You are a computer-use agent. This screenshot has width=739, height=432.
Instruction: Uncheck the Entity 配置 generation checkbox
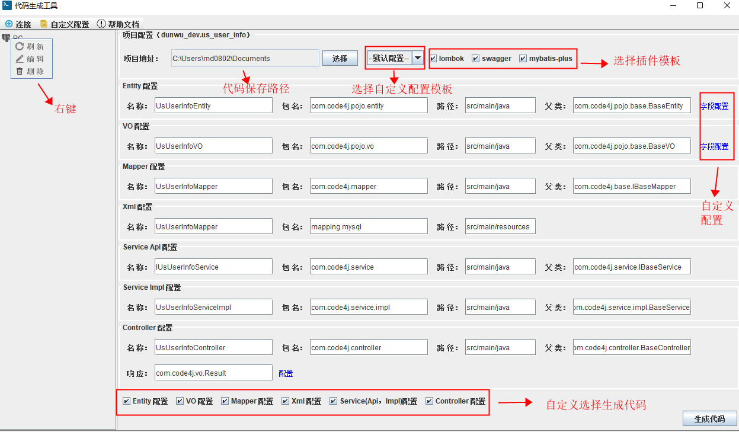coord(126,401)
